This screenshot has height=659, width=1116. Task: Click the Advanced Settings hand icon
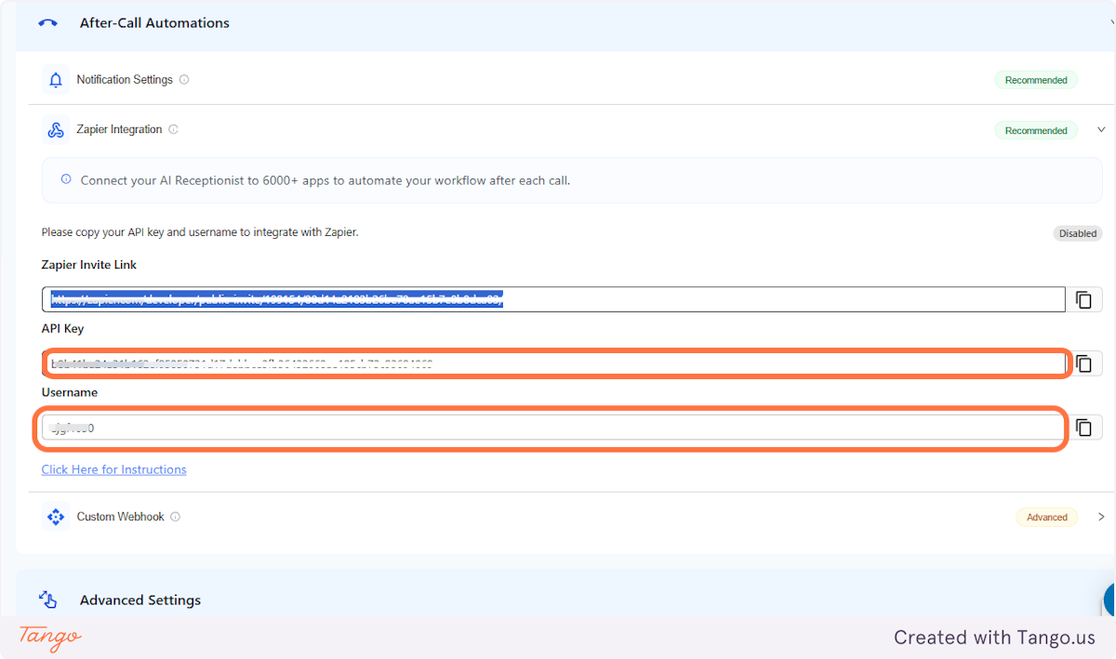[x=47, y=600]
